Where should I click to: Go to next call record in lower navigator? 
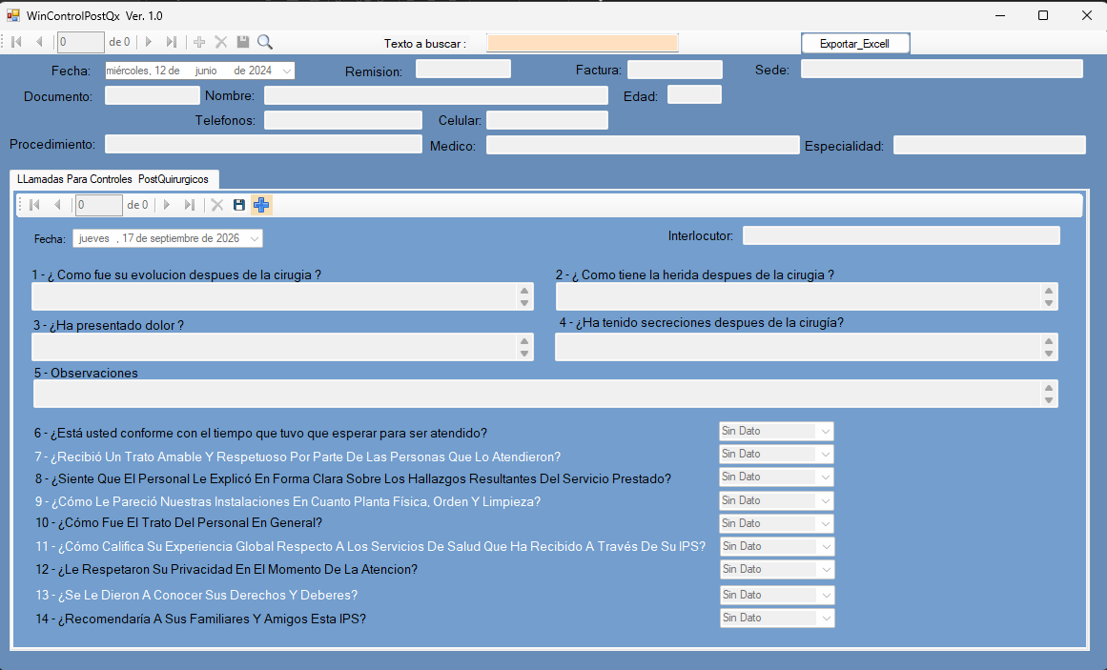(x=167, y=205)
